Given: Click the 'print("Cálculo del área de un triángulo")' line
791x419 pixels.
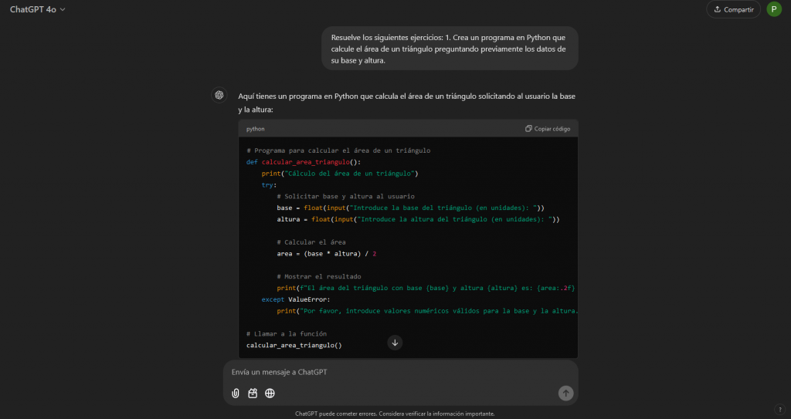Looking at the screenshot, I should (340, 174).
